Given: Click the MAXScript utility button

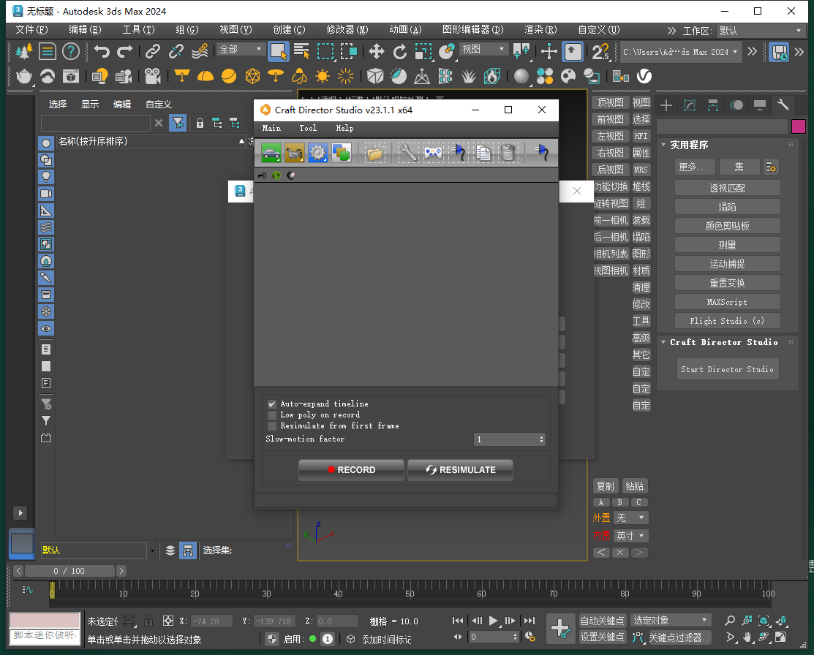Looking at the screenshot, I should (727, 301).
